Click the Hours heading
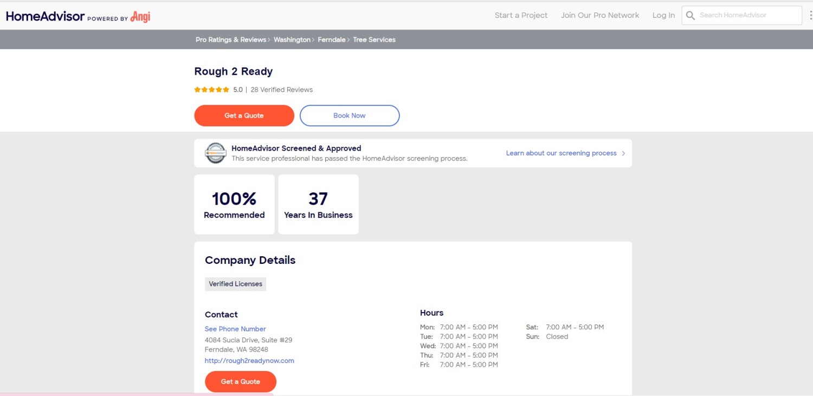Viewport: 813px width, 396px height. (x=431, y=313)
